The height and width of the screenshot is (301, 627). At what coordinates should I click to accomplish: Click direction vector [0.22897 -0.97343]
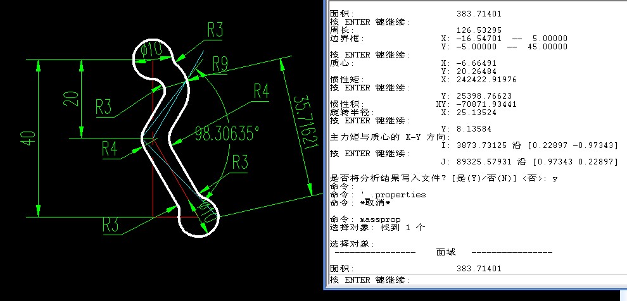coord(573,145)
